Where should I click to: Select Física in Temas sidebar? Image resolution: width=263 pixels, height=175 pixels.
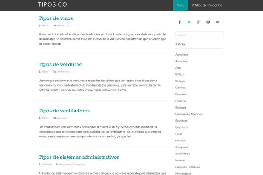pos(179,134)
